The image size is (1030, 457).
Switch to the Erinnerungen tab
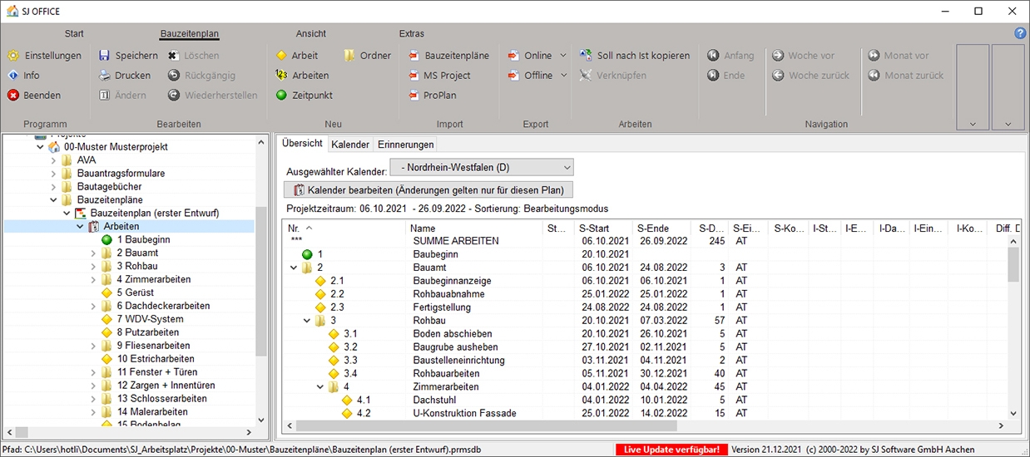click(406, 145)
